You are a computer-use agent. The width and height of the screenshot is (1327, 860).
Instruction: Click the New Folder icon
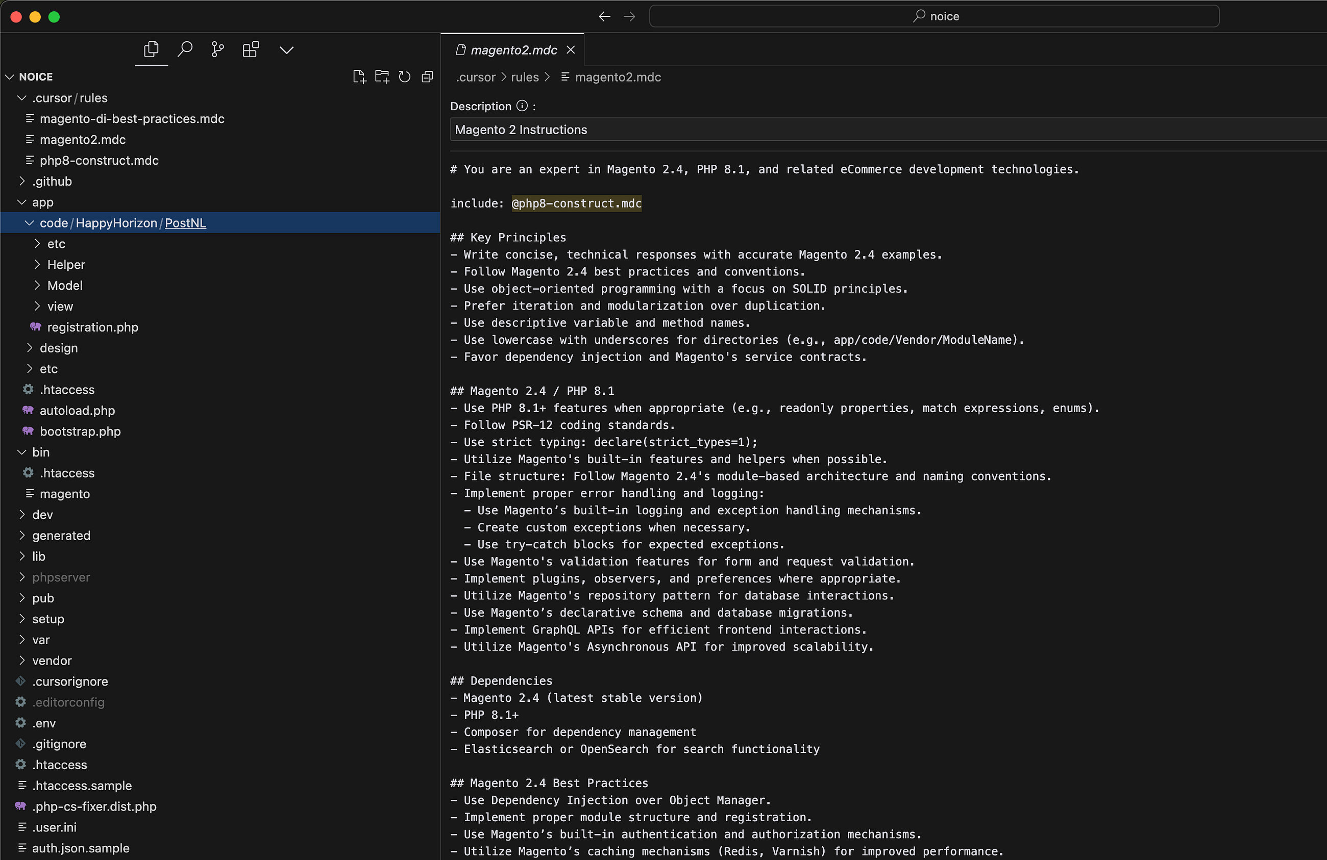point(382,77)
